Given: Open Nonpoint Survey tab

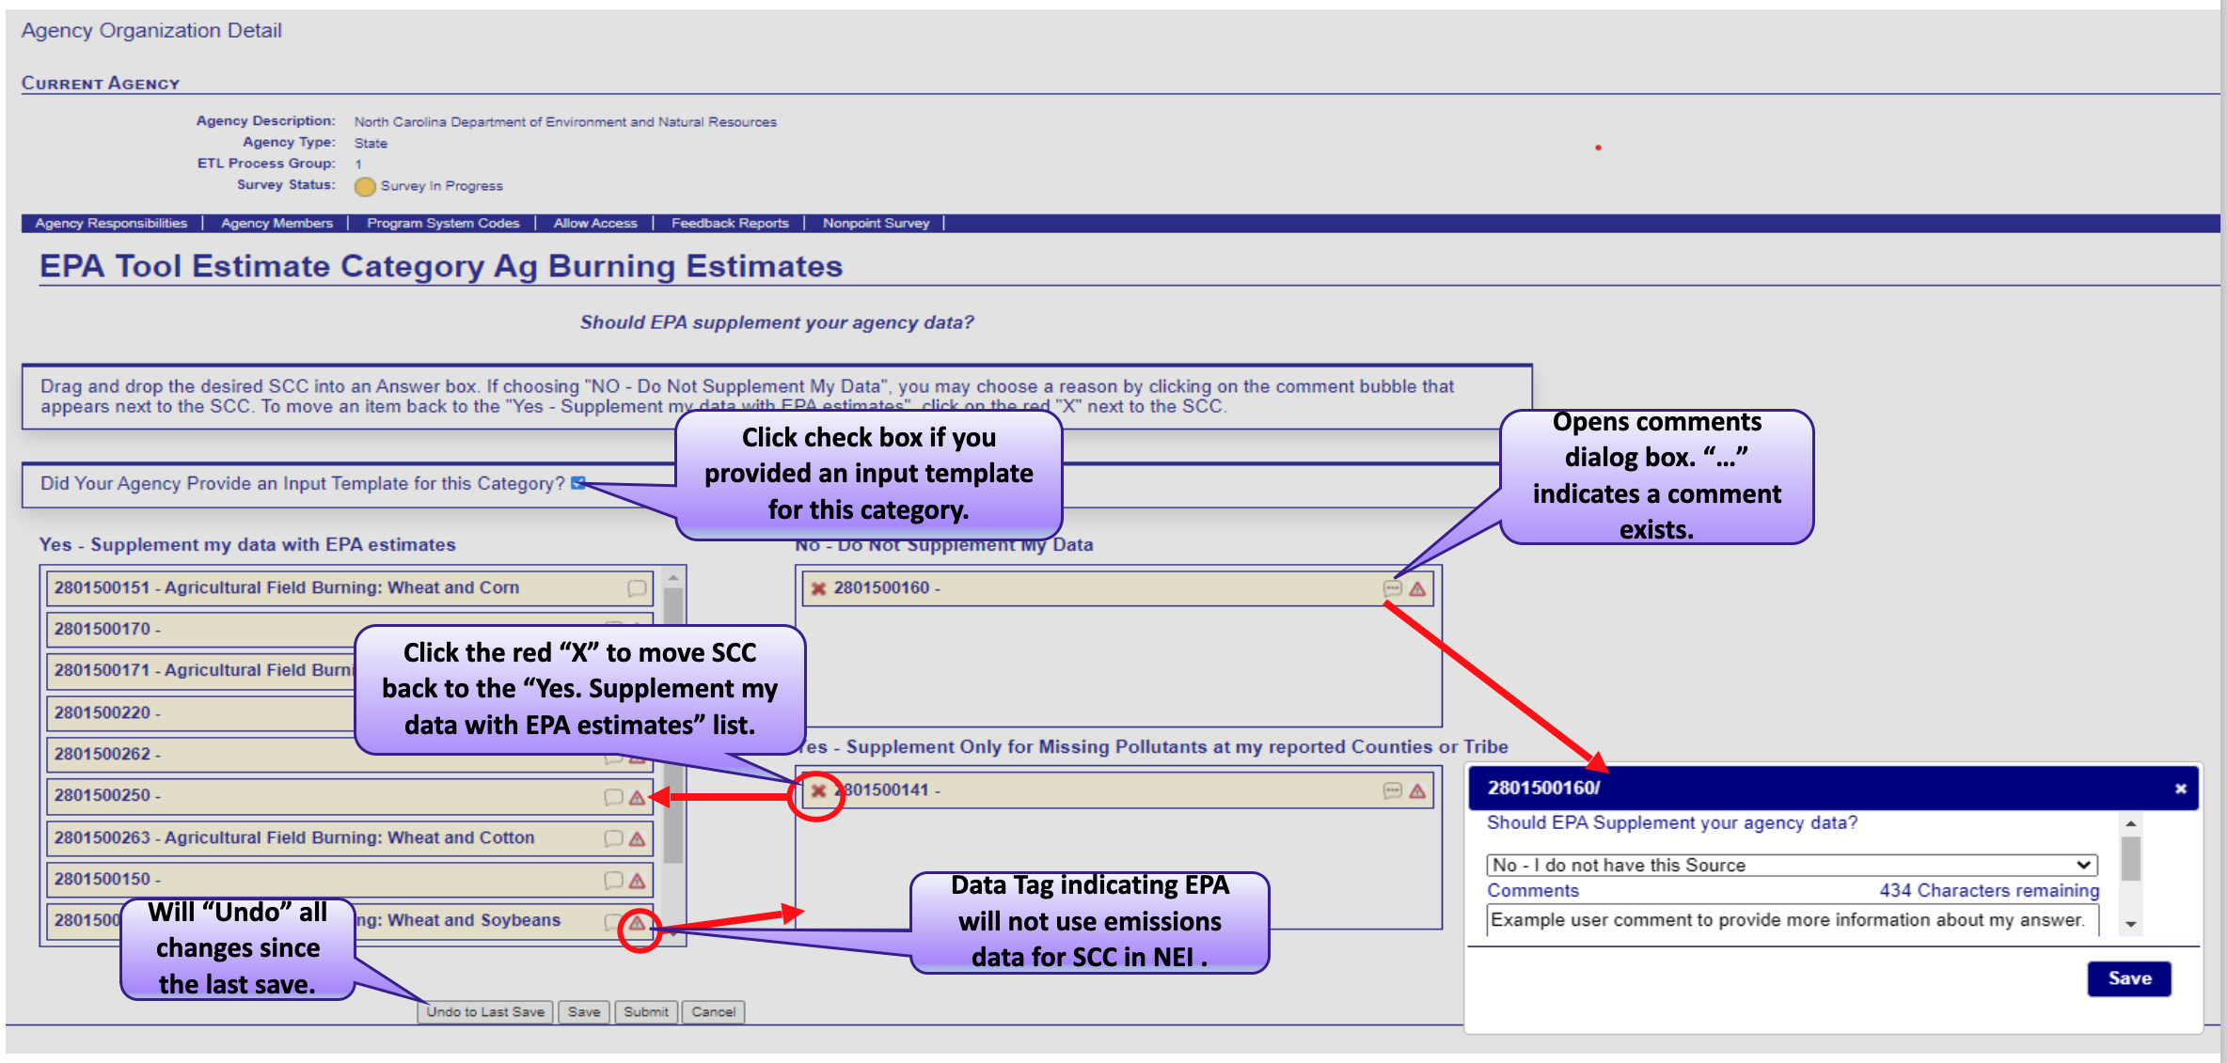Looking at the screenshot, I should point(876,223).
